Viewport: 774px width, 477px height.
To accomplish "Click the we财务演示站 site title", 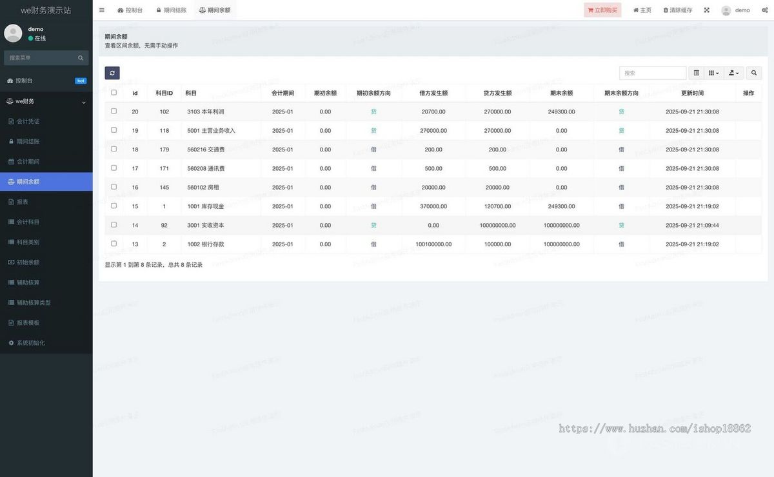I will click(46, 10).
